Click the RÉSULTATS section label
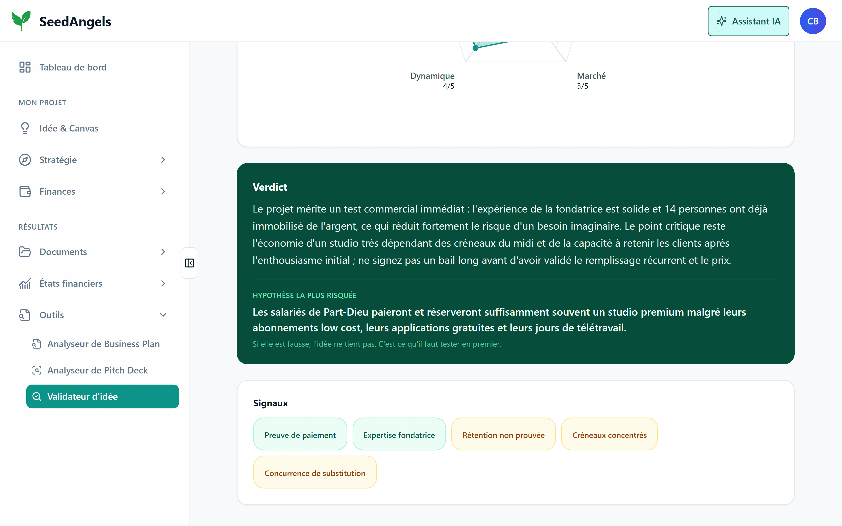Screen dimensions: 842x526 click(38, 227)
